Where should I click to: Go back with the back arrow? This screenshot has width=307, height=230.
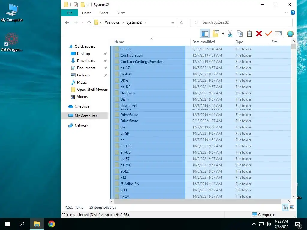[x=67, y=22]
